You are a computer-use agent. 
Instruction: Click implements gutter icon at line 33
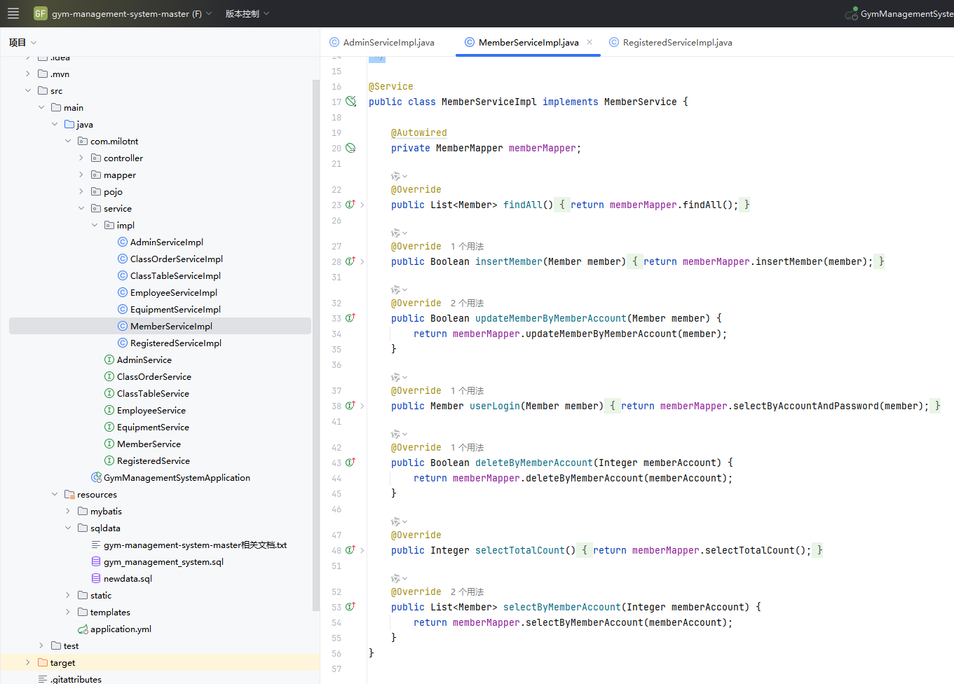[350, 318]
